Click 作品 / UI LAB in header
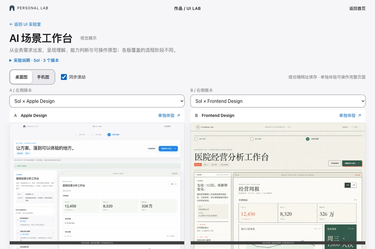Screen dimensions: 375x249 pos(187,9)
